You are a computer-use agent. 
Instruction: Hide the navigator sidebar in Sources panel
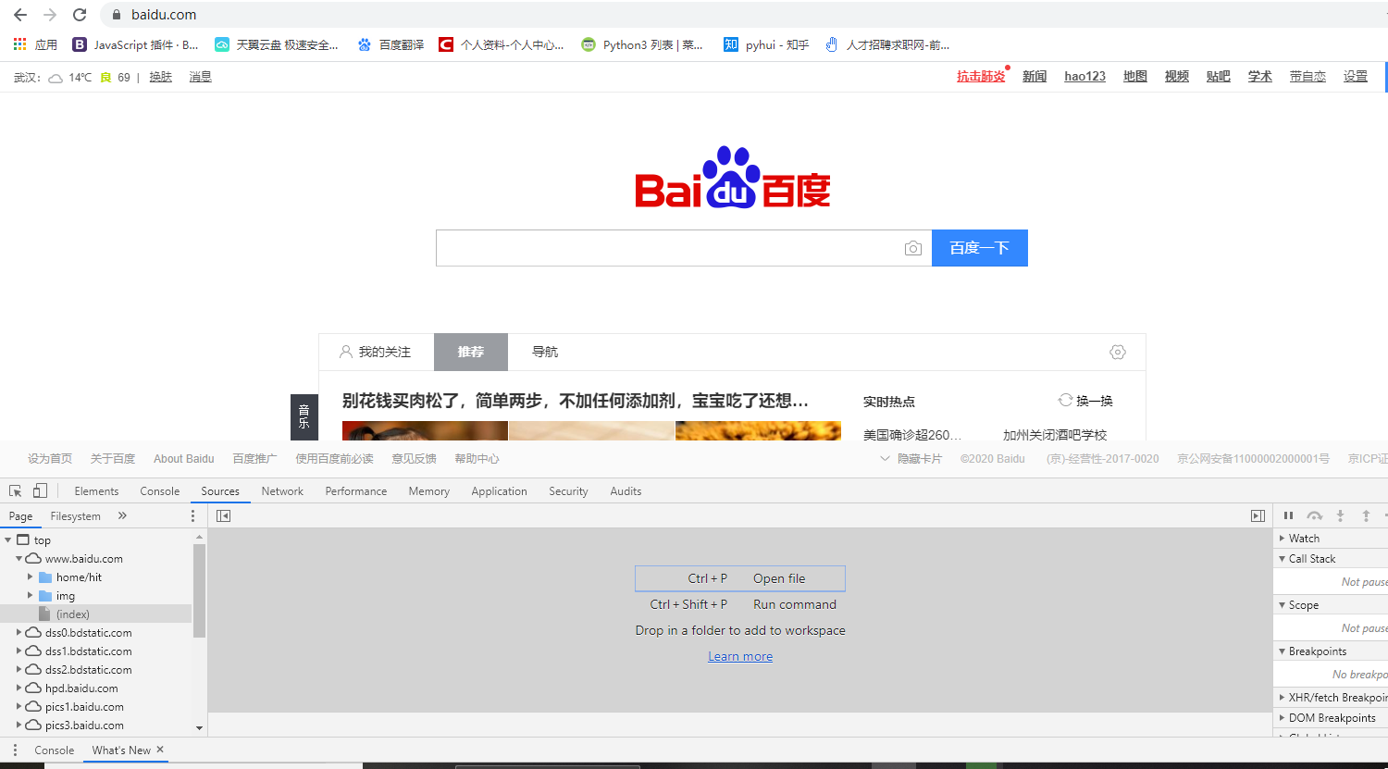pyautogui.click(x=223, y=515)
